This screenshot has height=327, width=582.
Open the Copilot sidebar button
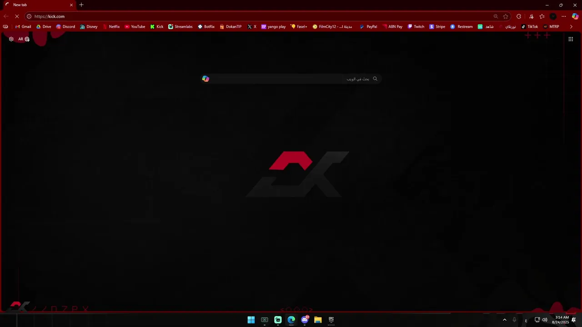click(x=575, y=16)
